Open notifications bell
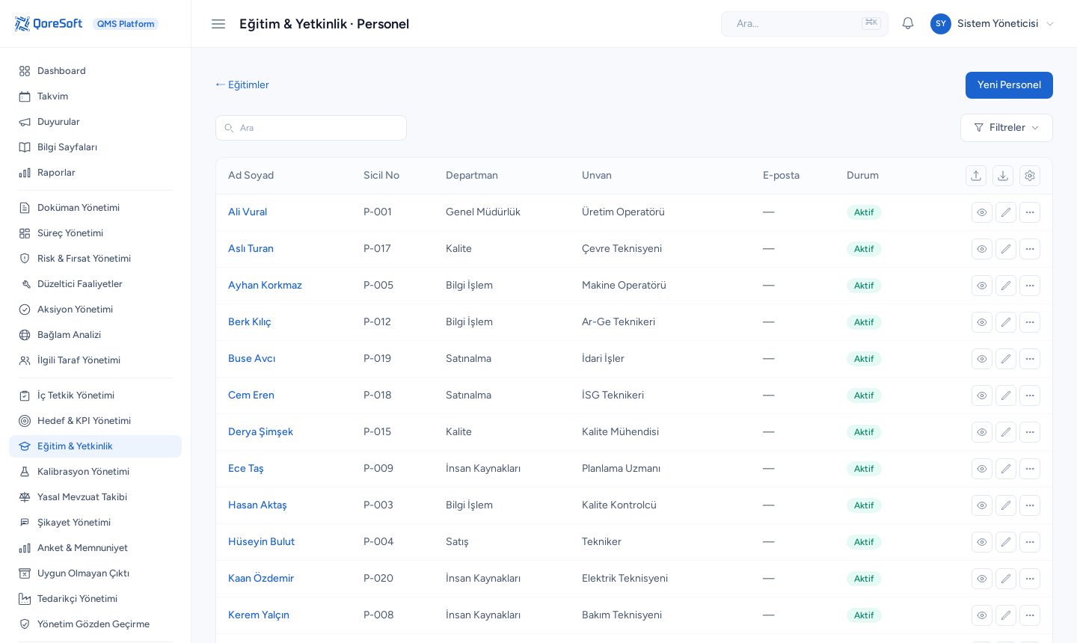1077x643 pixels. pos(908,24)
